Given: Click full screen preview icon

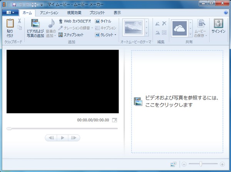Looking at the screenshot, I should 114,120.
